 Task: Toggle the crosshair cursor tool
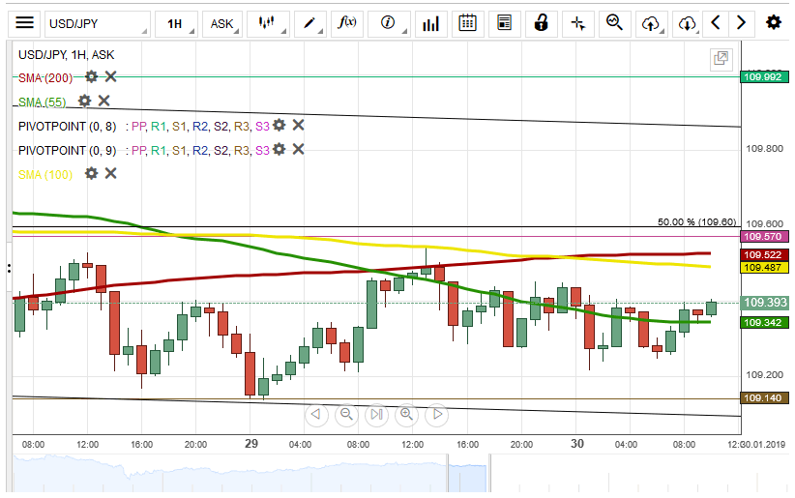[577, 23]
